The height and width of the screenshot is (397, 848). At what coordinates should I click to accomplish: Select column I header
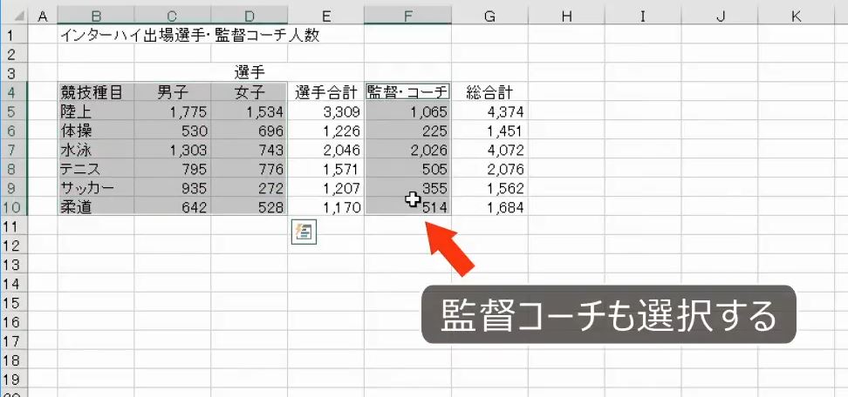(x=643, y=17)
